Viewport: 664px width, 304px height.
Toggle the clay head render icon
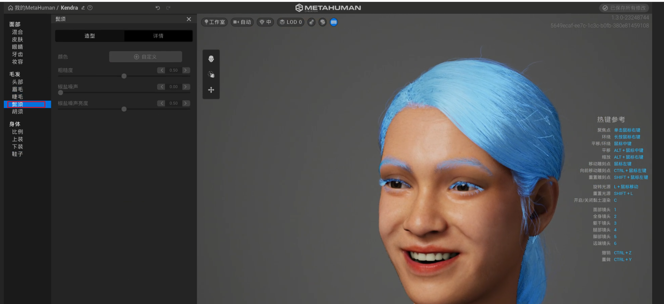tap(323, 22)
